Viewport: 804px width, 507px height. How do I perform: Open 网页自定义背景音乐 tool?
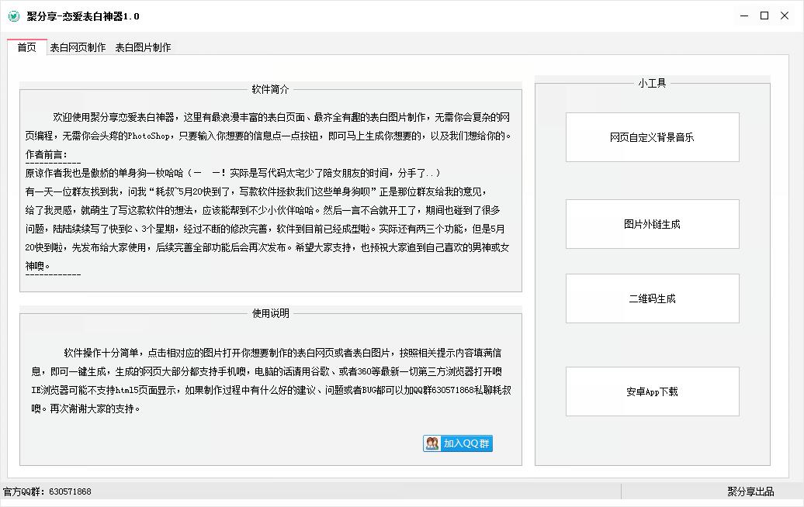652,137
